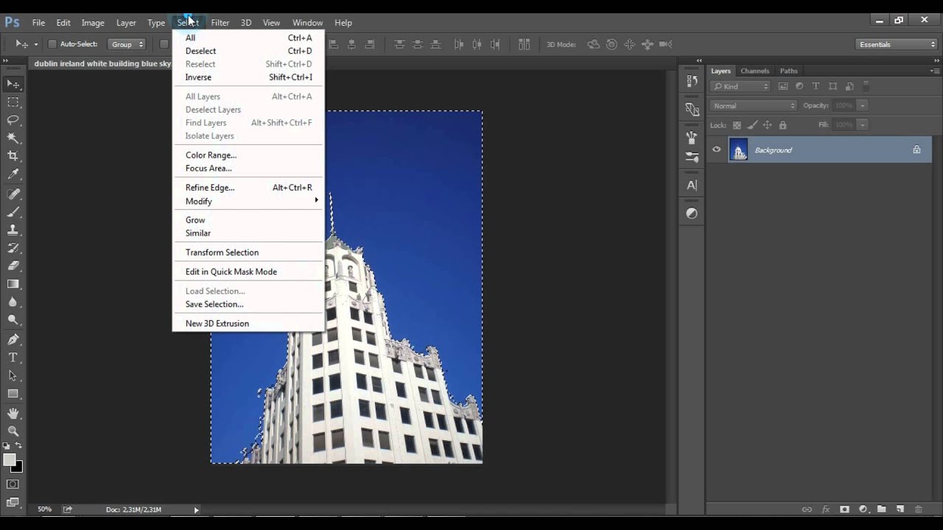This screenshot has width=943, height=530.
Task: Choose Deselect menu item
Action: pyautogui.click(x=248, y=51)
